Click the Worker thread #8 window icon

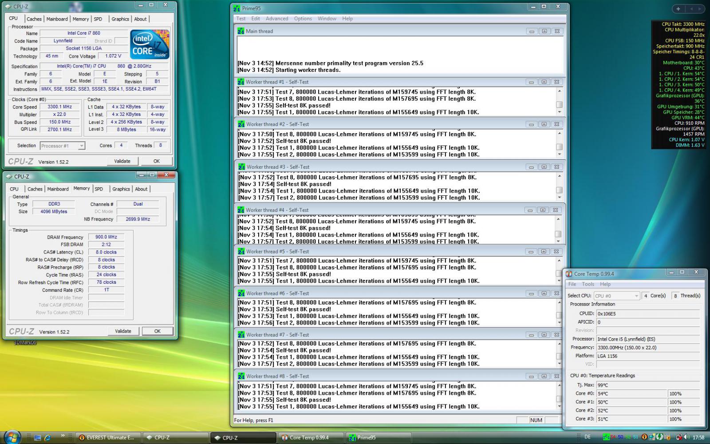[241, 376]
